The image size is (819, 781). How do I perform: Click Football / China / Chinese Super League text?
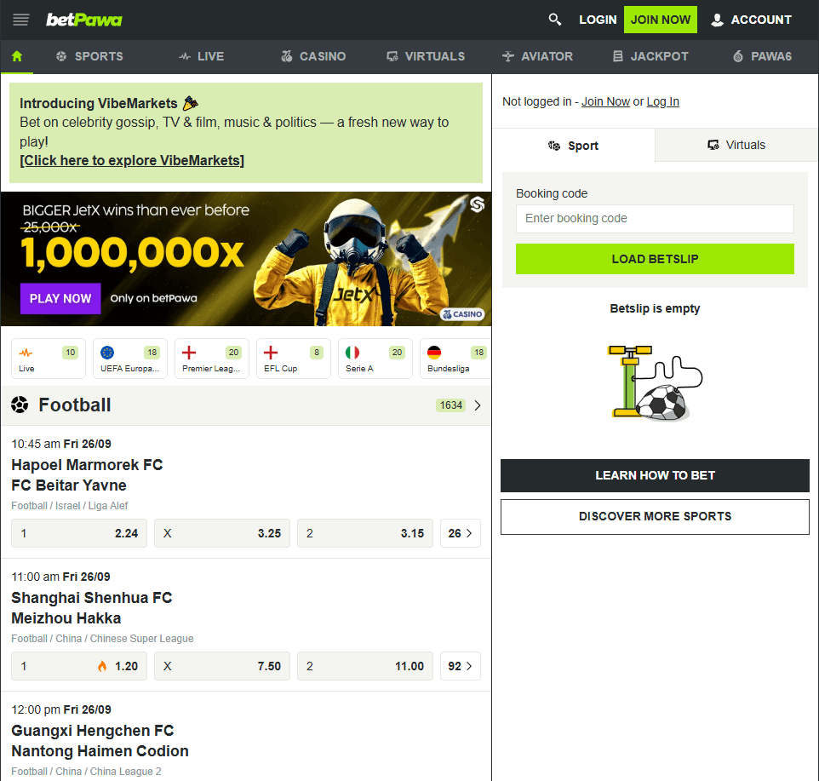(x=102, y=639)
